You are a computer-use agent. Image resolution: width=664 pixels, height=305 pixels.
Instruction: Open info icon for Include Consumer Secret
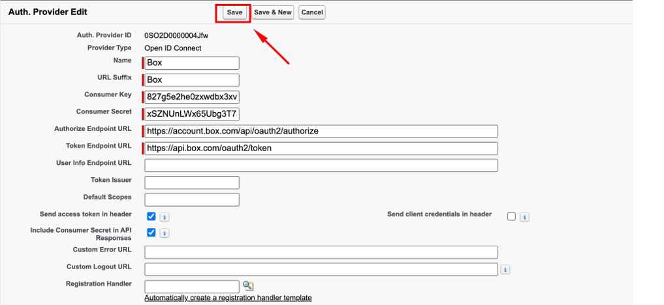[165, 233]
